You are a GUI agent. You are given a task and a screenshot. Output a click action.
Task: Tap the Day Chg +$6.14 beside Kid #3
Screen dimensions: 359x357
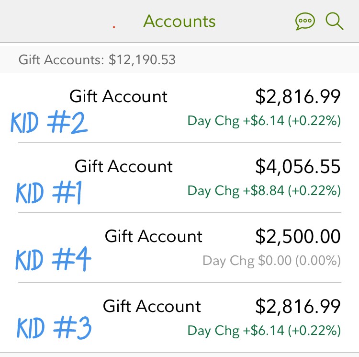pos(264,331)
